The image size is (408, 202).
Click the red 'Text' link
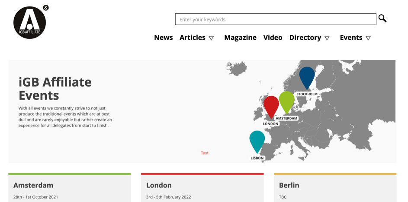tap(205, 153)
